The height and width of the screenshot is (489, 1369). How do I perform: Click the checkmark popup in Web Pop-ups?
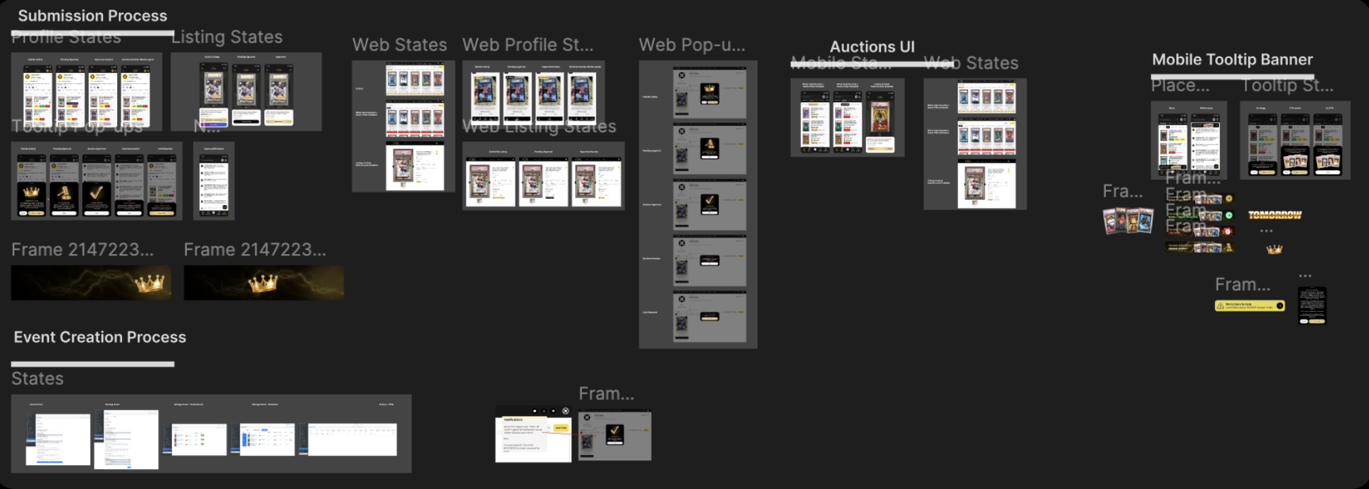[x=710, y=204]
